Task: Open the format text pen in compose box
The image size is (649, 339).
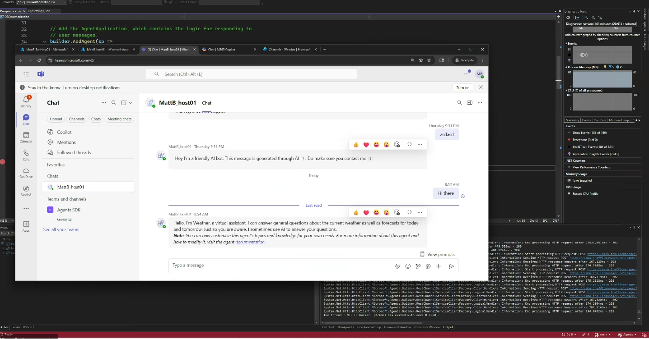Action: click(397, 266)
